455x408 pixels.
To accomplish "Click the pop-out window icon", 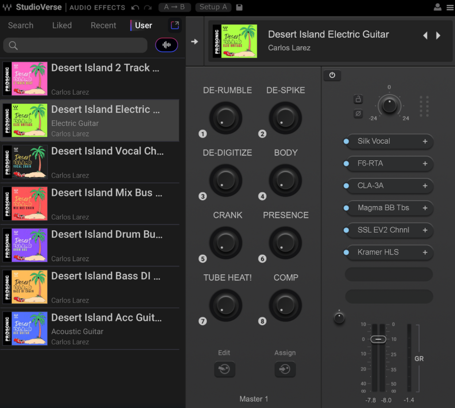I will (x=175, y=25).
